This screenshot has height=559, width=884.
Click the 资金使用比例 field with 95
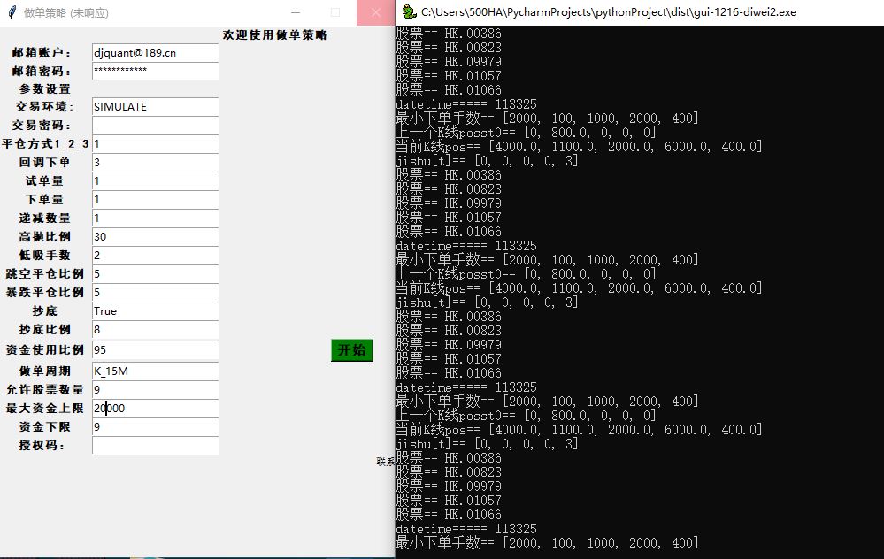155,350
